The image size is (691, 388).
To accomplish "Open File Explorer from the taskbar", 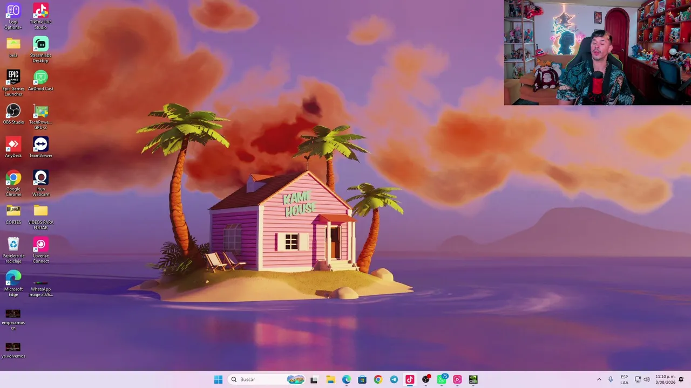I will pos(330,379).
